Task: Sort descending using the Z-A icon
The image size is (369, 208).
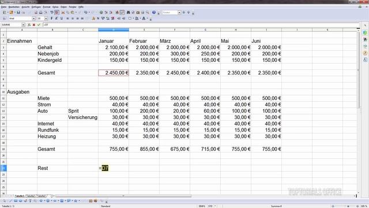Action: pyautogui.click(x=111, y=12)
